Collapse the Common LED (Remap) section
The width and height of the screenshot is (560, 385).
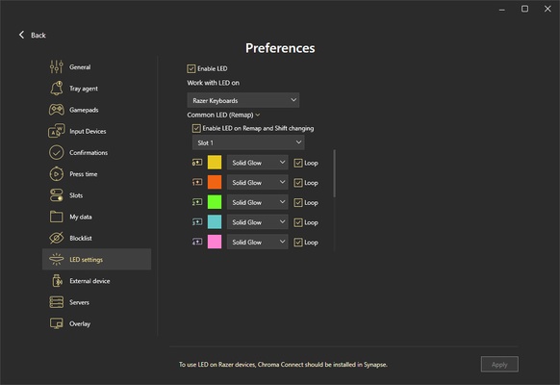(223, 115)
